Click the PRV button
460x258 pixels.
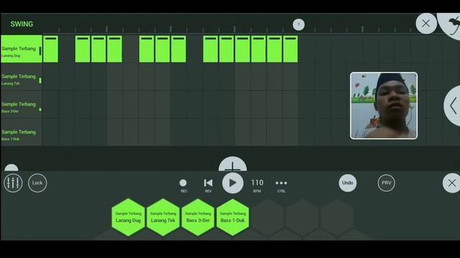point(387,183)
